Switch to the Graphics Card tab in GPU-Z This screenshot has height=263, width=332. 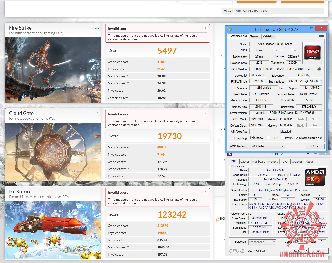click(x=238, y=36)
